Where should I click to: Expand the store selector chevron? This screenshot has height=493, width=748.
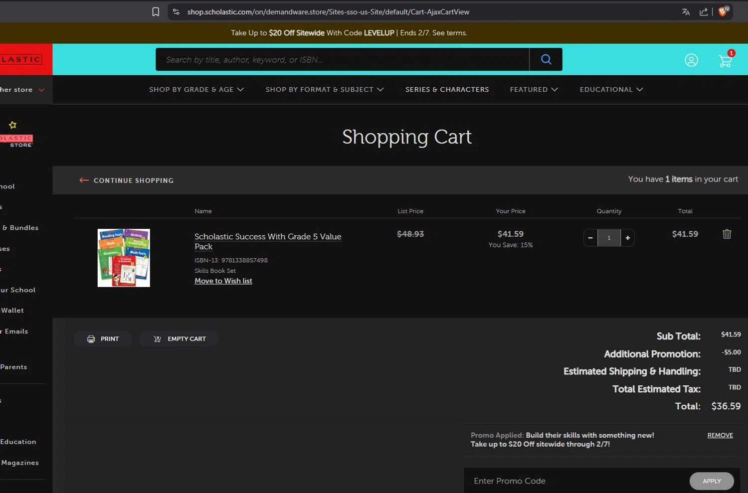coord(41,90)
